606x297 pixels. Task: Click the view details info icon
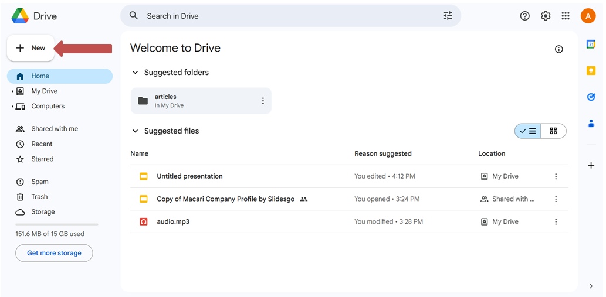click(x=559, y=49)
